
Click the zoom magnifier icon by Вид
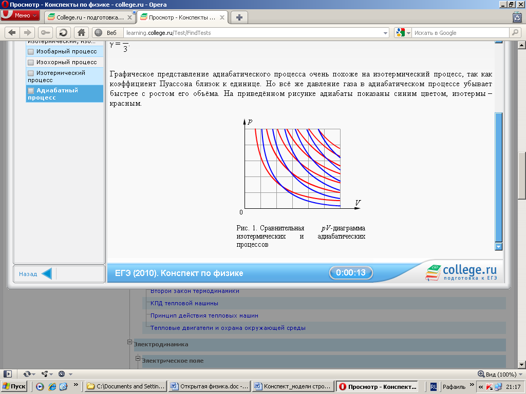pyautogui.click(x=481, y=374)
